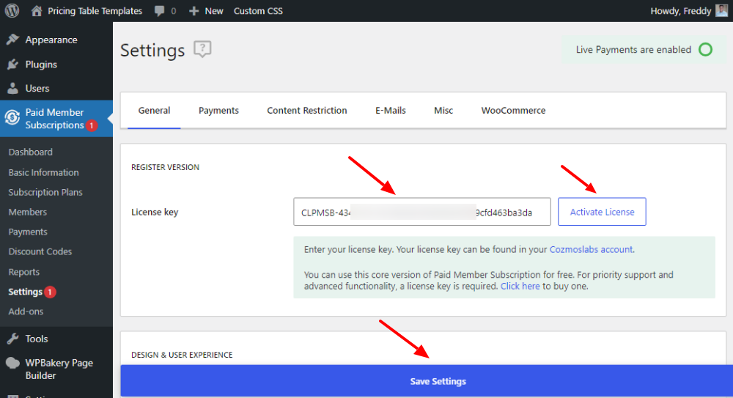The image size is (733, 398).
Task: Open the WooCommerce tab
Action: tap(513, 111)
